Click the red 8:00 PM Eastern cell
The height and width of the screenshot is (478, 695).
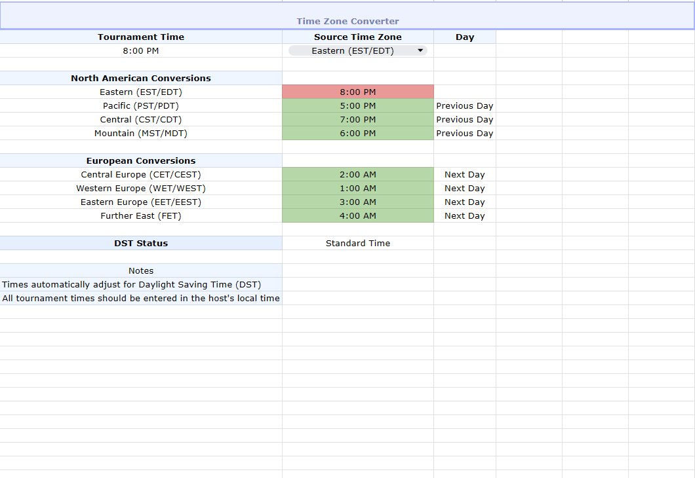pyautogui.click(x=358, y=92)
